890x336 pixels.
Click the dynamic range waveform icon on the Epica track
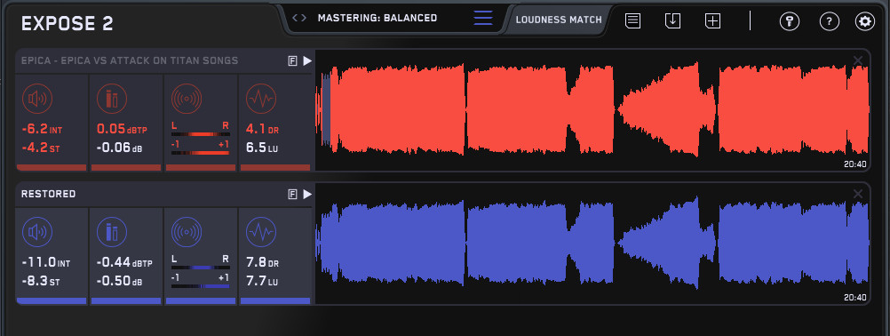261,99
